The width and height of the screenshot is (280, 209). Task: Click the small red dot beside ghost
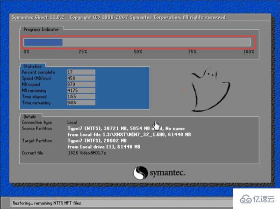tap(182, 90)
